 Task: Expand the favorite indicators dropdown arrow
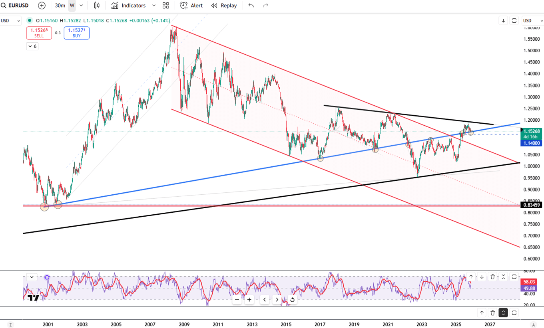(154, 6)
